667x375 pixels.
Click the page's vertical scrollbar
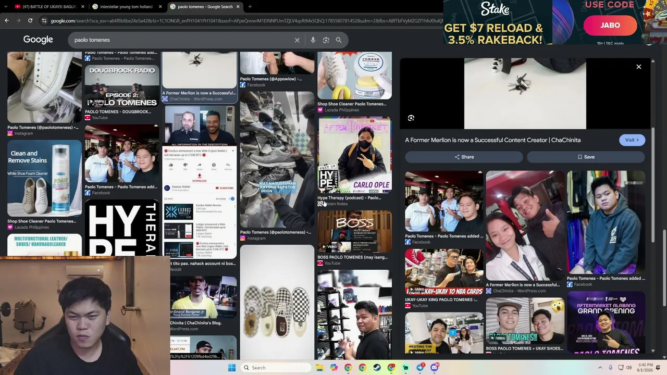pyautogui.click(x=664, y=268)
